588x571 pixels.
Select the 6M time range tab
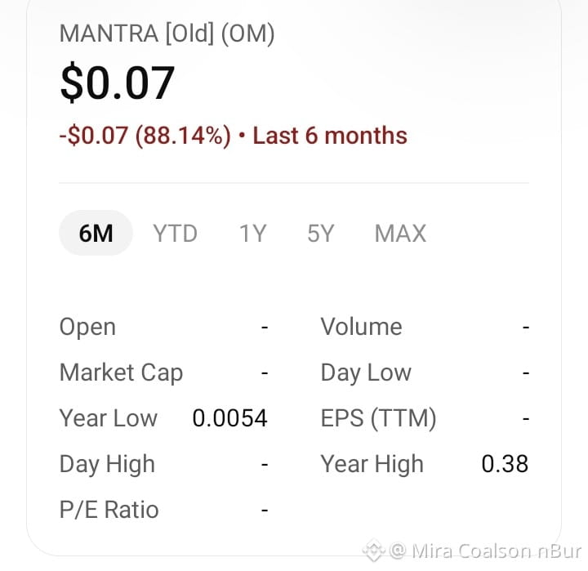pyautogui.click(x=96, y=233)
